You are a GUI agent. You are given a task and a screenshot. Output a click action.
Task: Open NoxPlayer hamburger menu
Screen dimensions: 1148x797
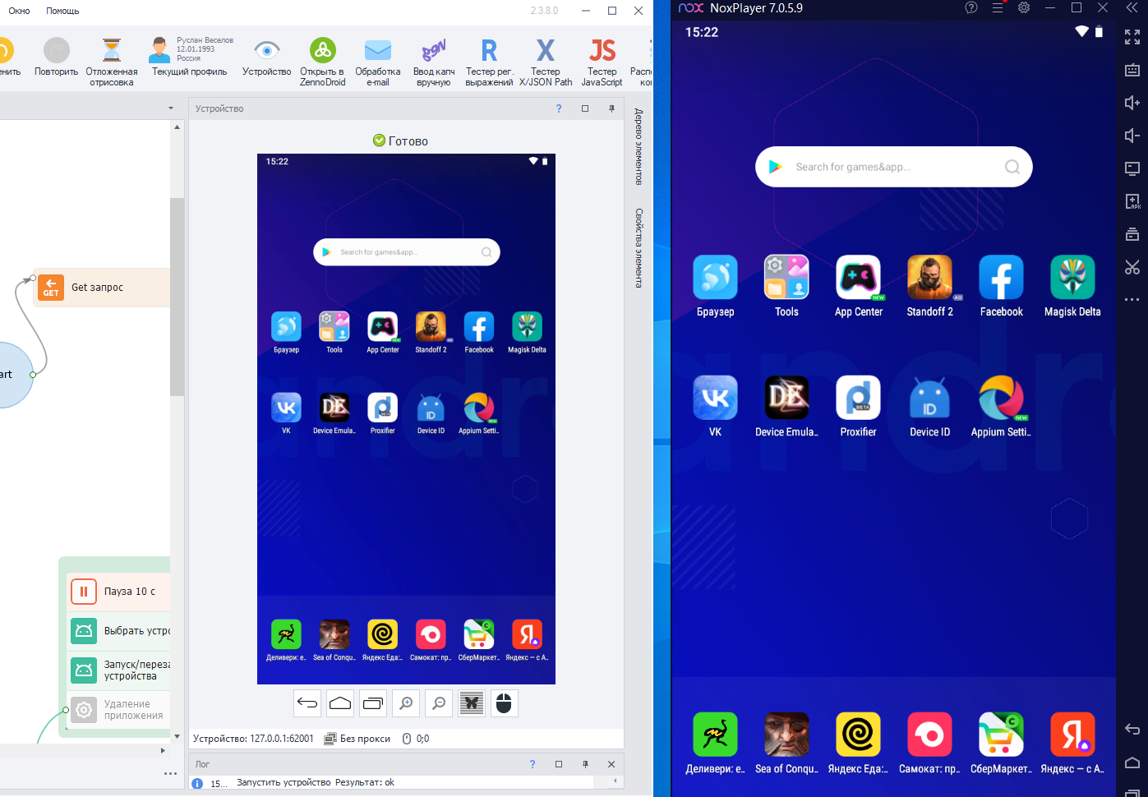pos(998,7)
